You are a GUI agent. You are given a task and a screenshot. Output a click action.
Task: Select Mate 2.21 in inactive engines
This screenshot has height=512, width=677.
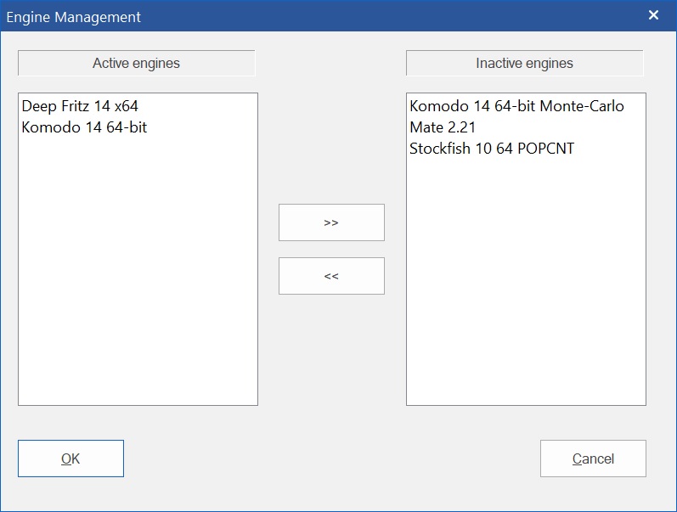coord(443,127)
